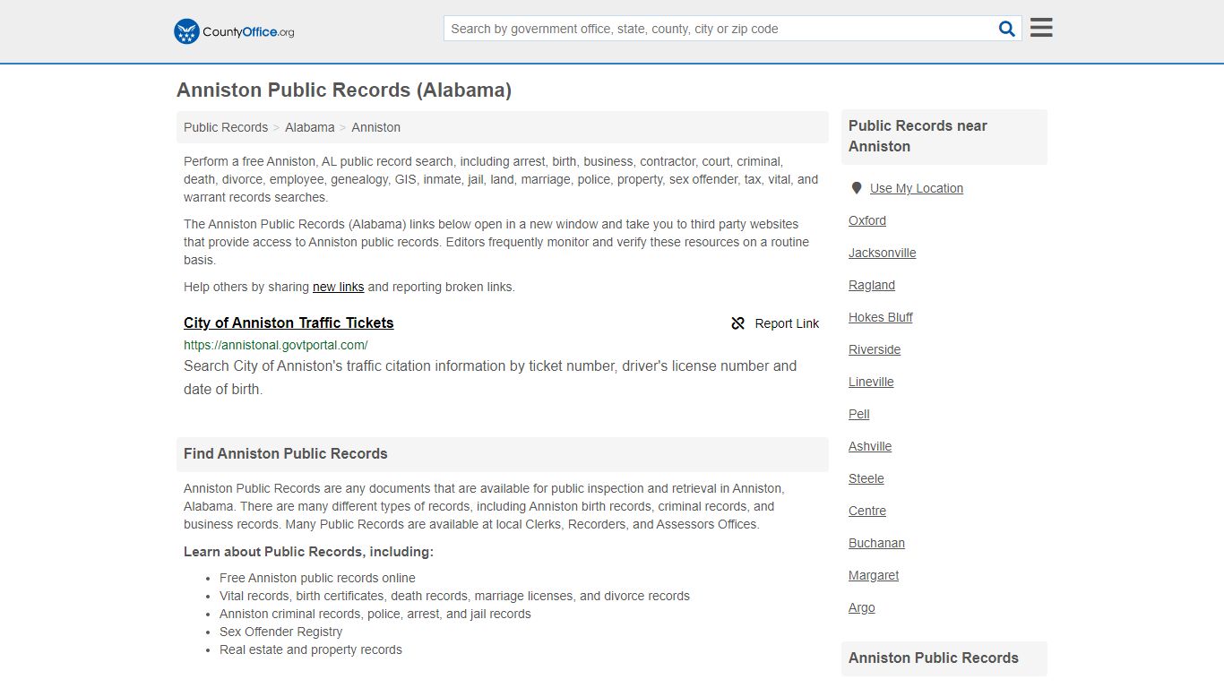Click the location pin icon

[857, 188]
